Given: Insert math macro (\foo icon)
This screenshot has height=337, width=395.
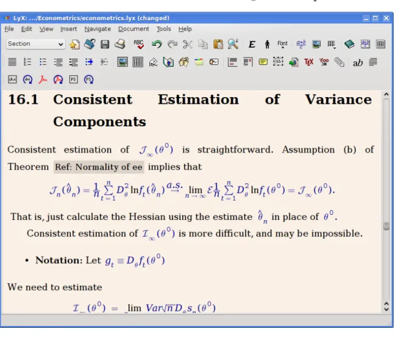Looking at the screenshot, I should tap(324, 62).
